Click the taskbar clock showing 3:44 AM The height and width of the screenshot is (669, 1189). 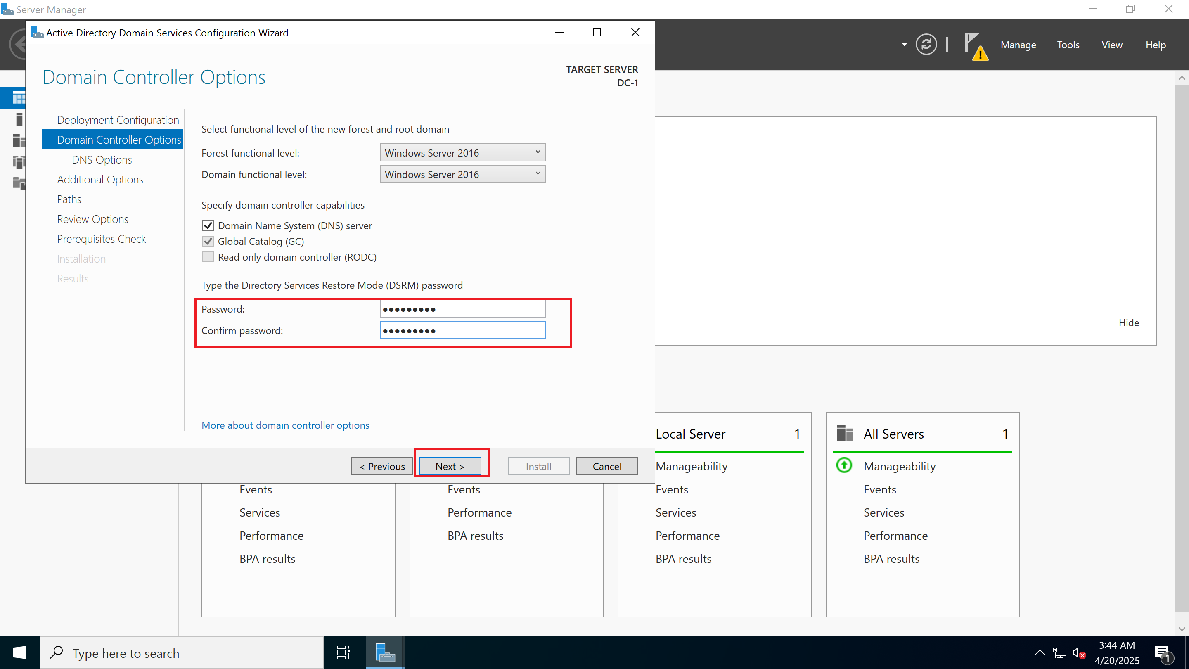point(1116,652)
